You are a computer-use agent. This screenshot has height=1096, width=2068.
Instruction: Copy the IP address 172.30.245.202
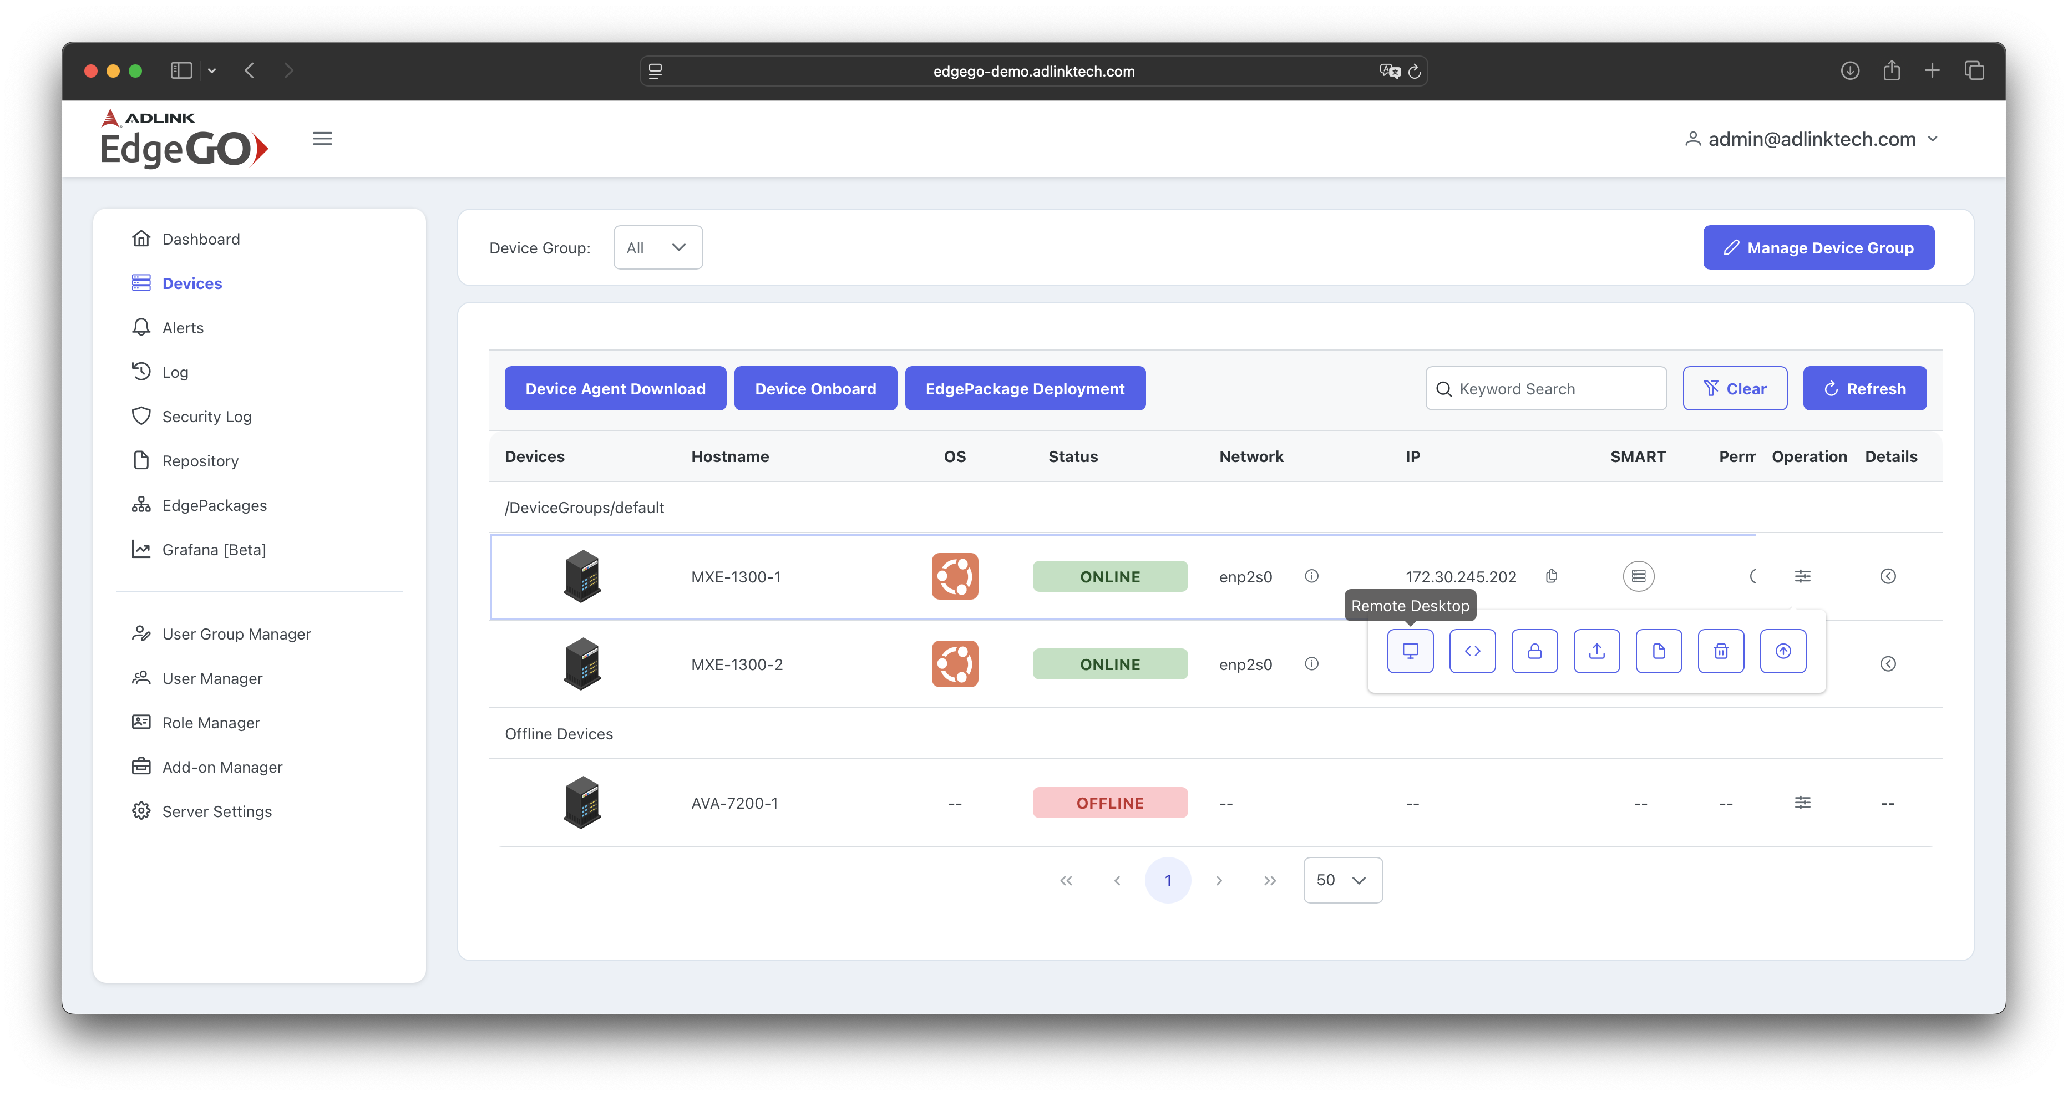[1551, 576]
